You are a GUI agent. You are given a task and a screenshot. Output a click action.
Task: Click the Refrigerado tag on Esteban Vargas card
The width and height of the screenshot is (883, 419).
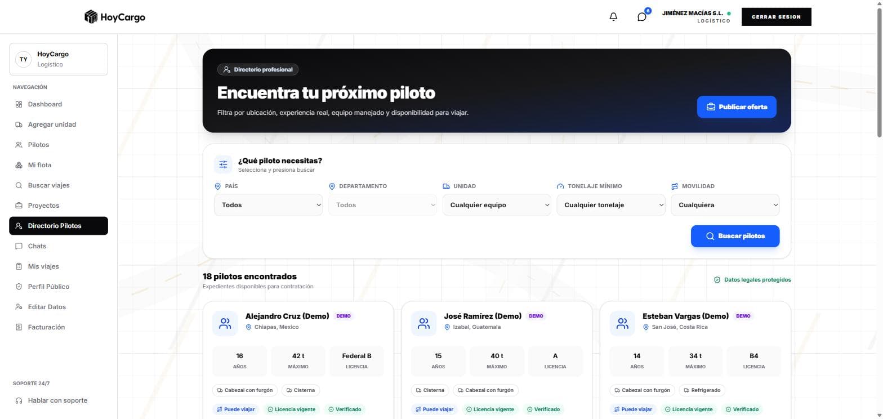pos(702,390)
